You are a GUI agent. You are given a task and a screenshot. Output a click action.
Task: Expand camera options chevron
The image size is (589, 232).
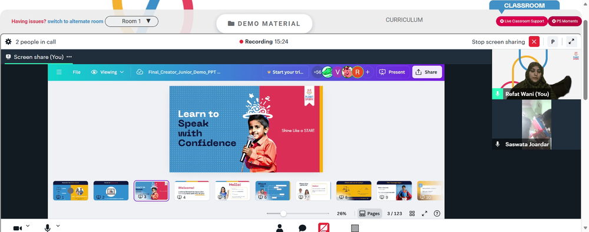(x=28, y=226)
